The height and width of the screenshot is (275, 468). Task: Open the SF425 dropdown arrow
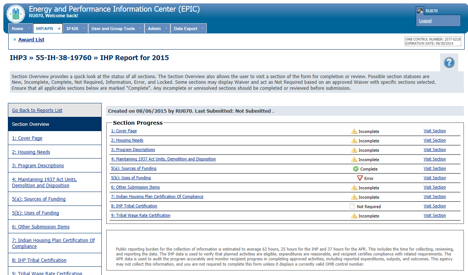click(84, 29)
